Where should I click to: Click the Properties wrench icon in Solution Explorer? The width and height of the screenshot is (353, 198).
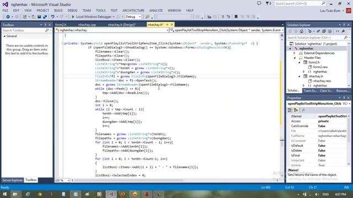pos(343,31)
